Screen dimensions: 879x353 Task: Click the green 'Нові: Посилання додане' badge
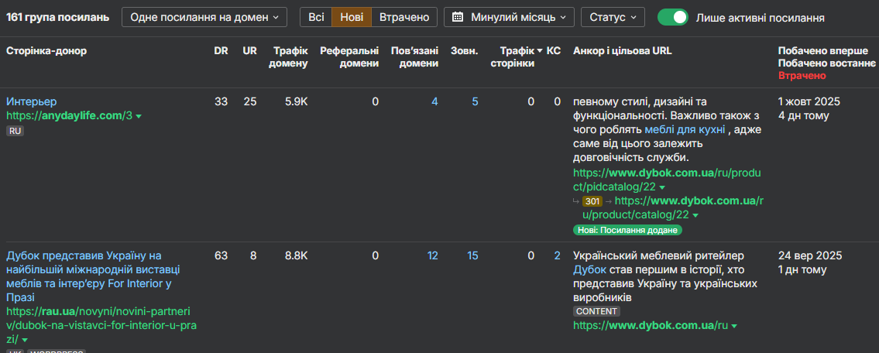[628, 230]
